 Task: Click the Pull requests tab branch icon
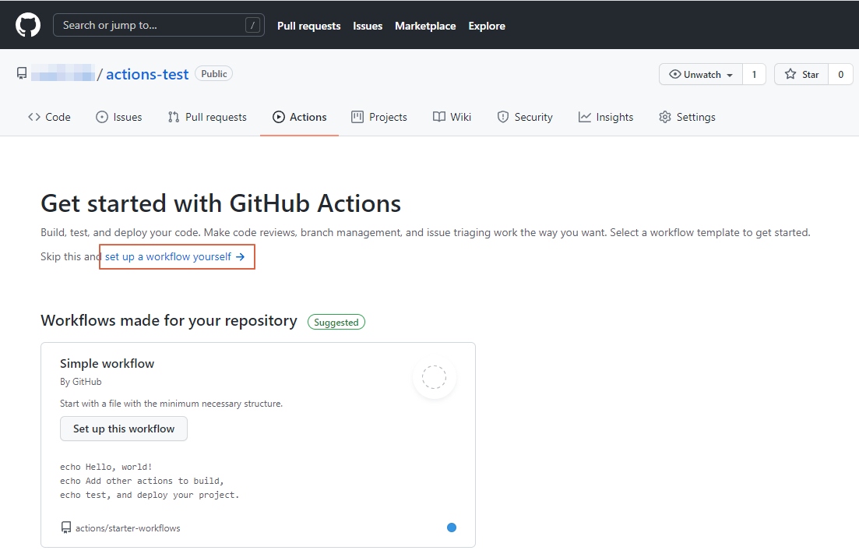click(174, 117)
